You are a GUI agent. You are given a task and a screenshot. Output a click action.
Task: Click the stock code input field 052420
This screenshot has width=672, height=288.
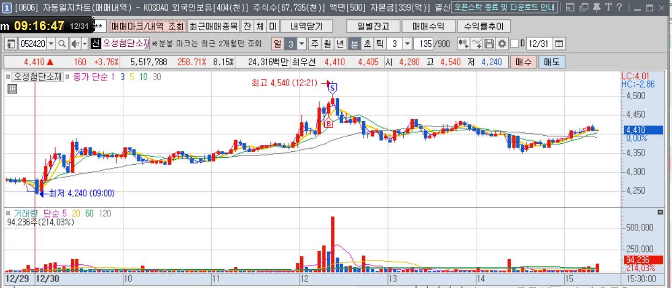pos(33,44)
